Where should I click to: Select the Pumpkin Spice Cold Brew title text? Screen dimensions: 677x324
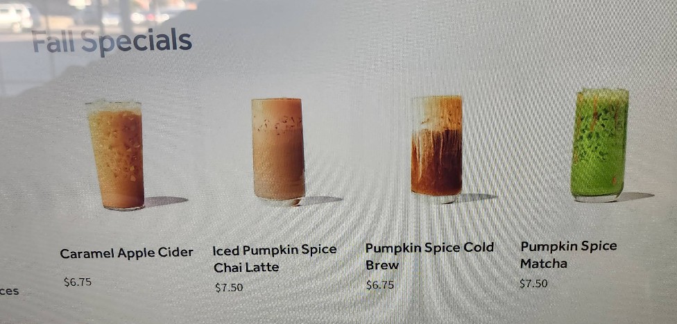click(x=429, y=256)
